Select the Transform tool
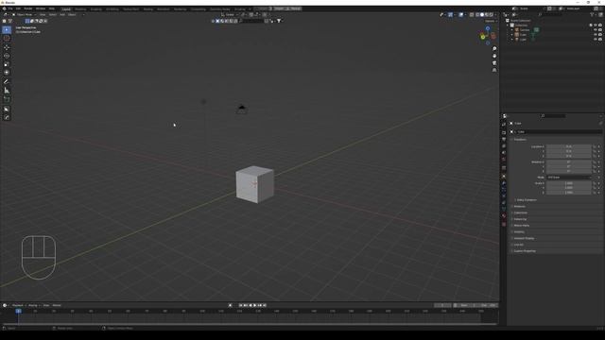 [7, 73]
